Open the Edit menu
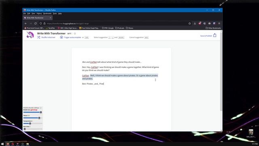259x146 pixels. 29,13
